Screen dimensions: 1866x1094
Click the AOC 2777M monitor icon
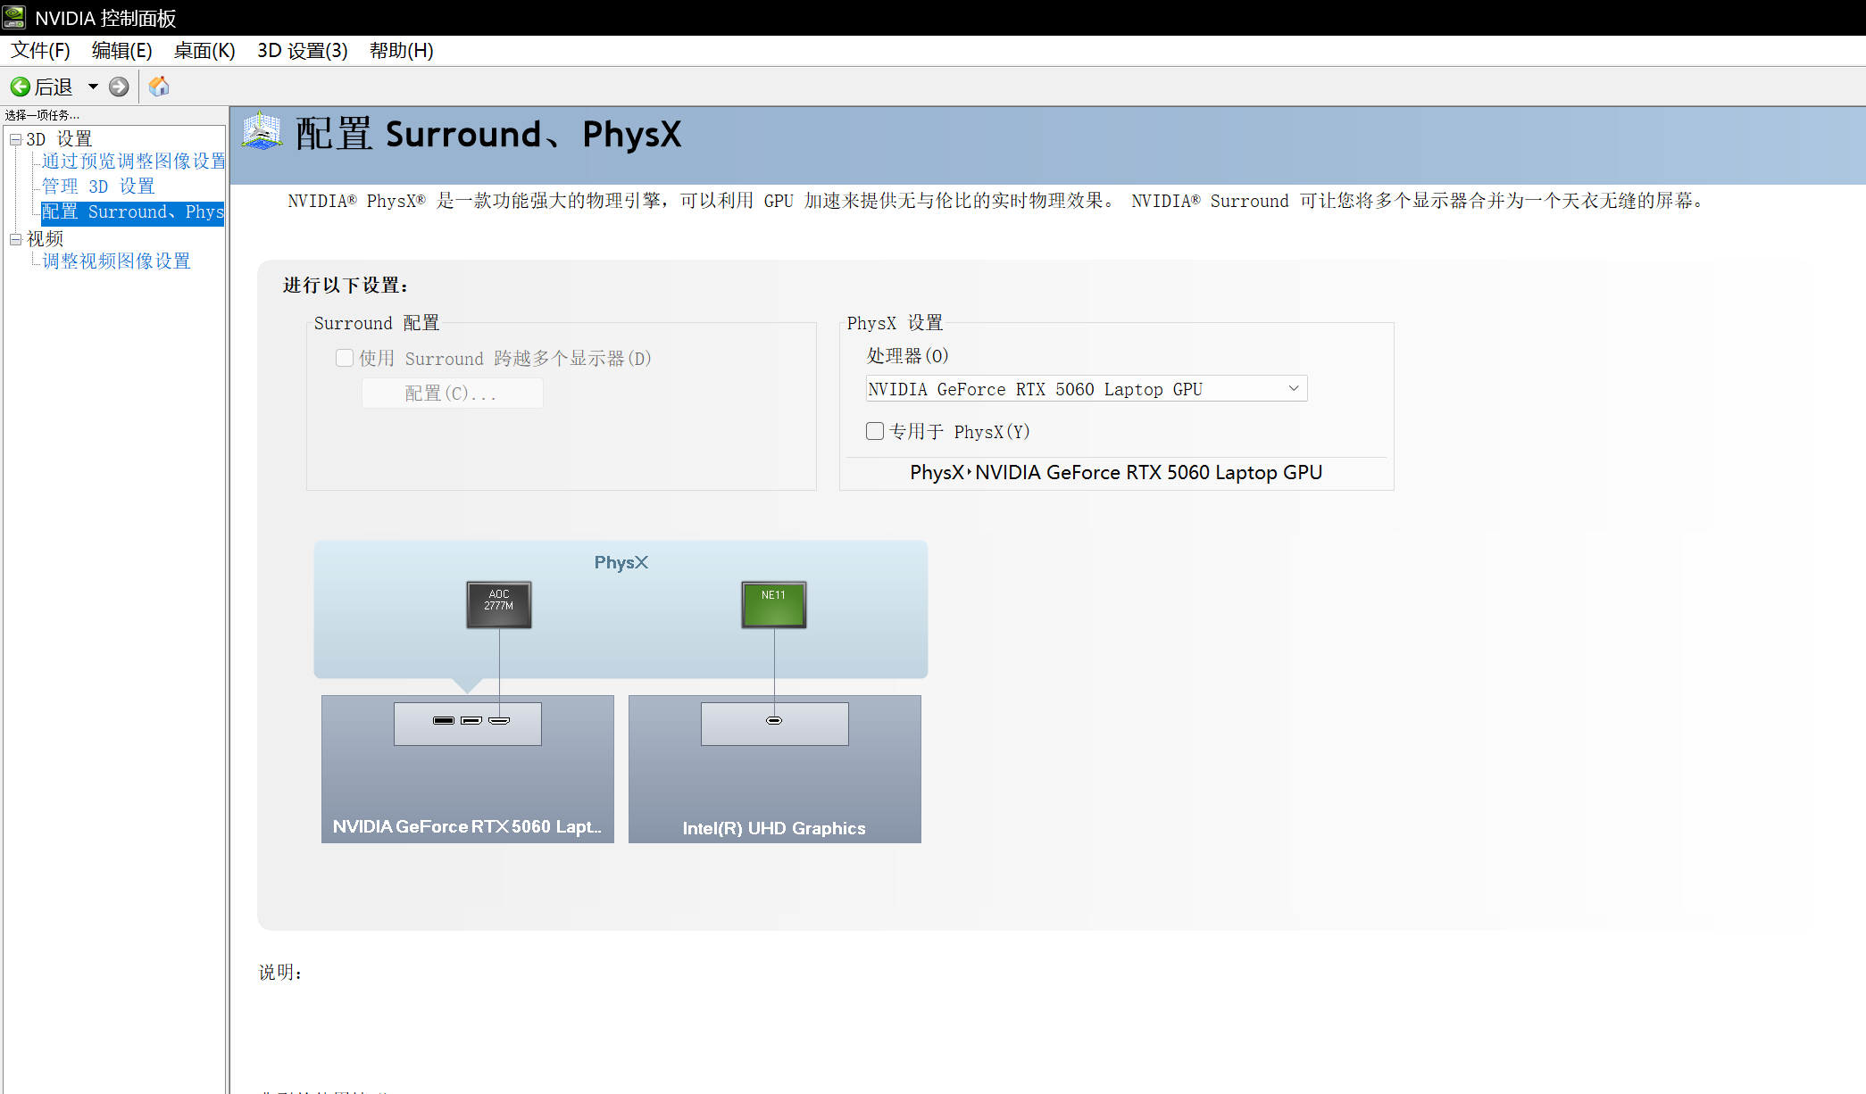click(498, 604)
